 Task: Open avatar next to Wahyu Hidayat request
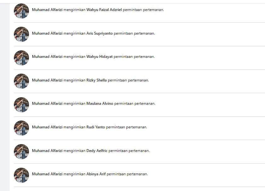click(21, 58)
